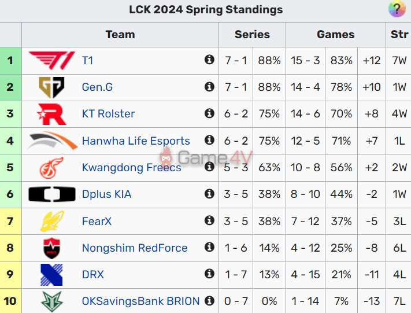Click the info icon beside FearX
This screenshot has width=411, height=313.
coord(209,220)
